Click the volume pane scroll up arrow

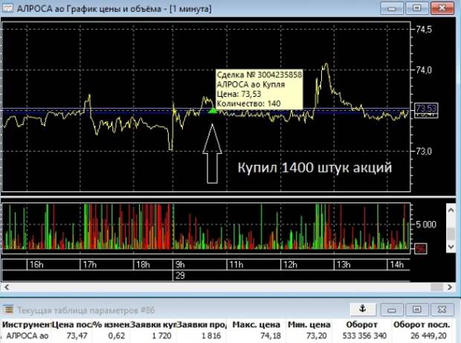pos(451,210)
